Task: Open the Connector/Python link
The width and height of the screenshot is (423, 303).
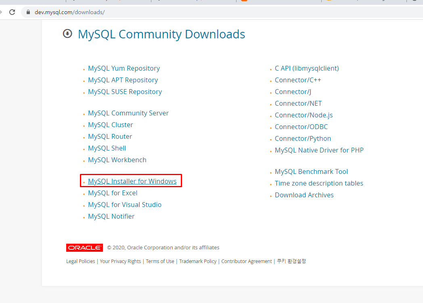Action: (x=303, y=138)
